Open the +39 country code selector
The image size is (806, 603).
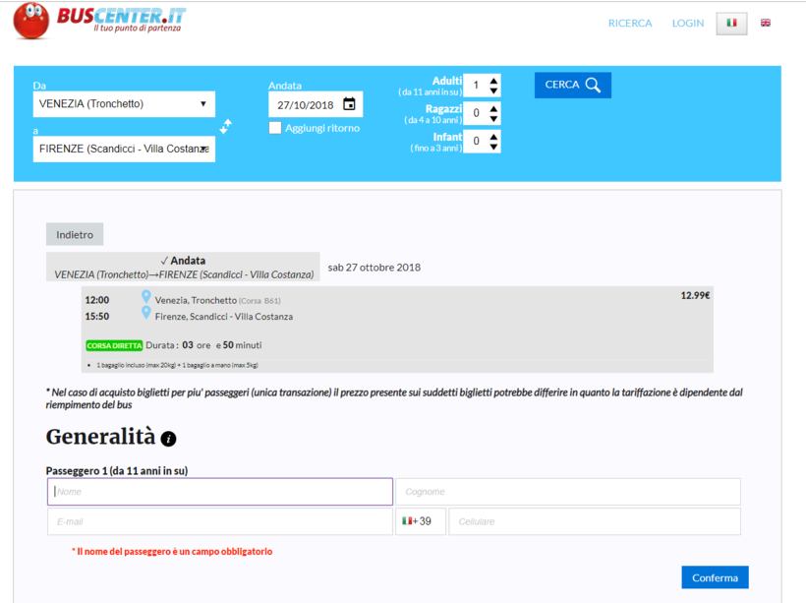[420, 521]
